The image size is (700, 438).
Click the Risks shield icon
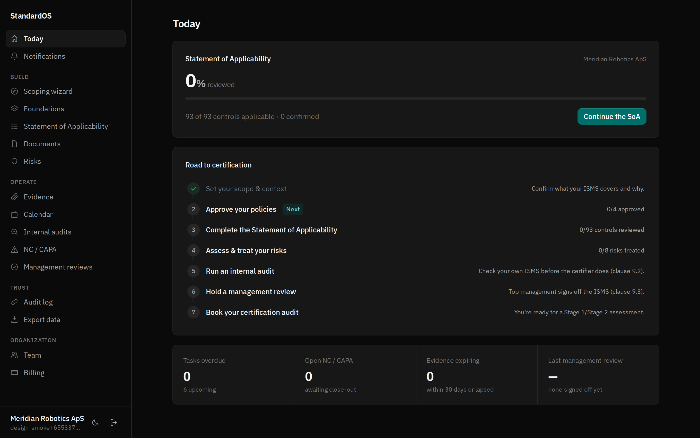point(14,161)
